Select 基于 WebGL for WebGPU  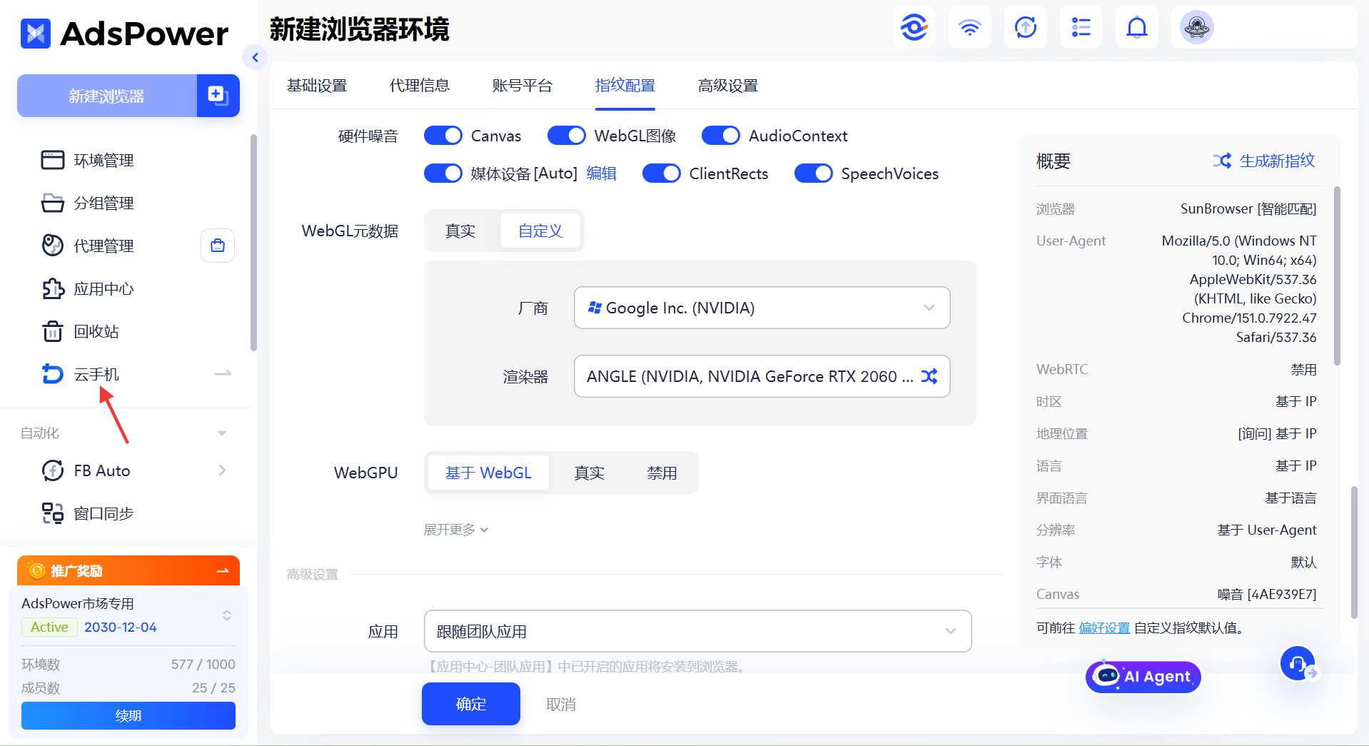488,473
